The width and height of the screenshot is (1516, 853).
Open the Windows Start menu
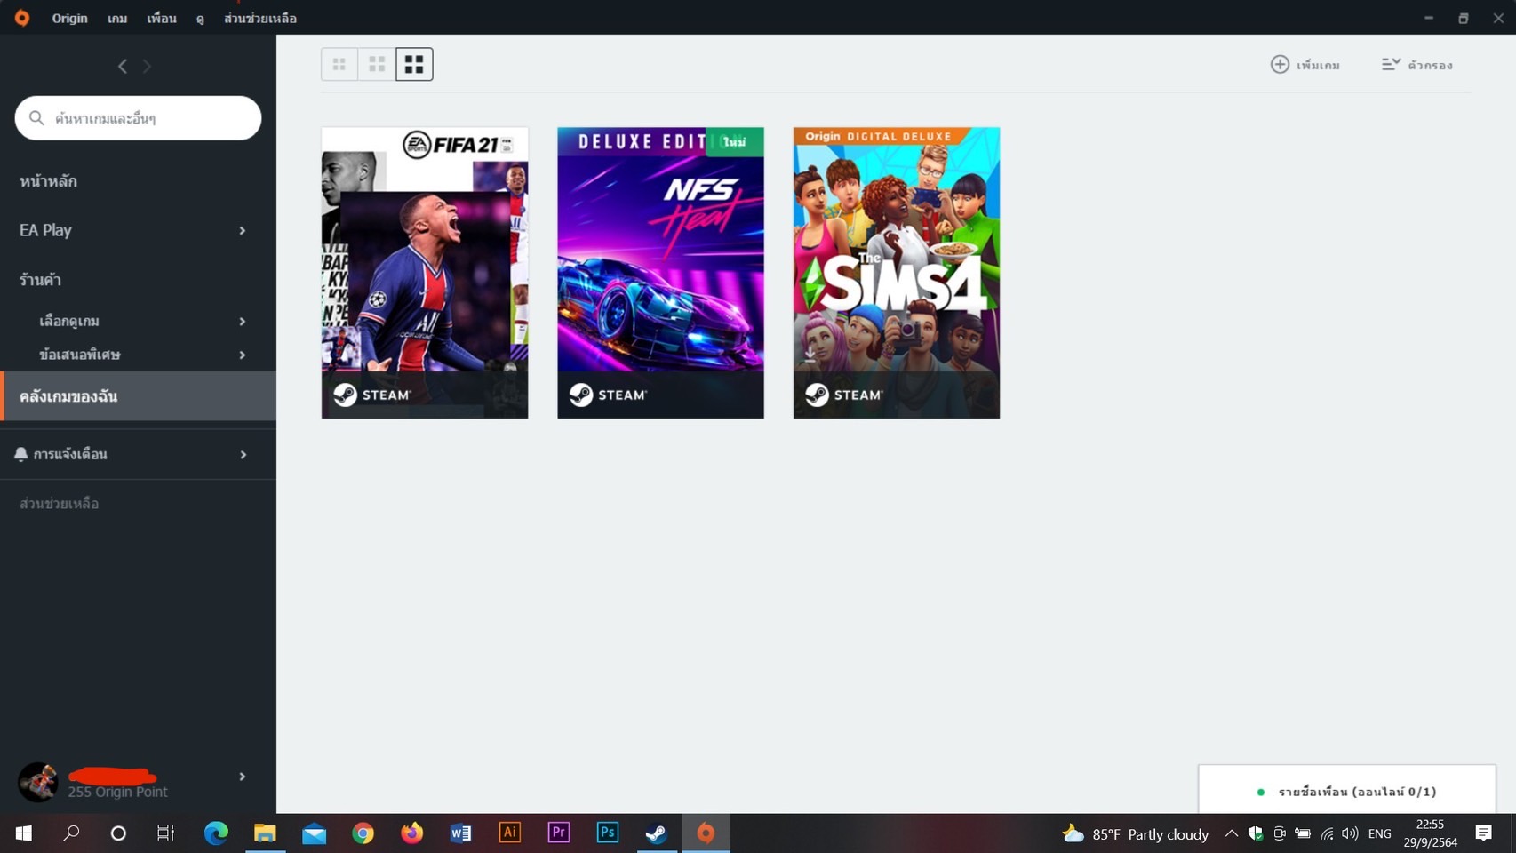coord(24,833)
